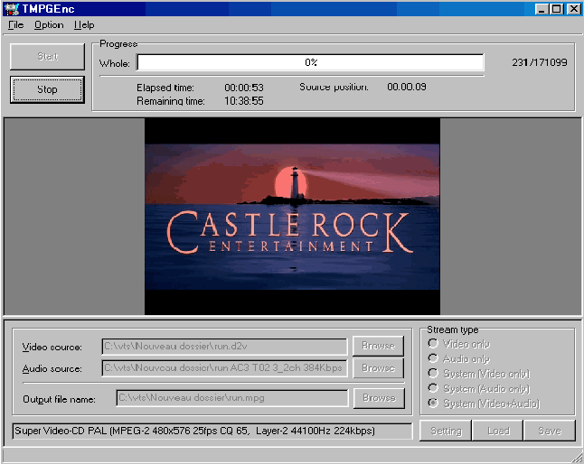Click the frame counter 231/171099
The image size is (584, 464).
click(540, 62)
